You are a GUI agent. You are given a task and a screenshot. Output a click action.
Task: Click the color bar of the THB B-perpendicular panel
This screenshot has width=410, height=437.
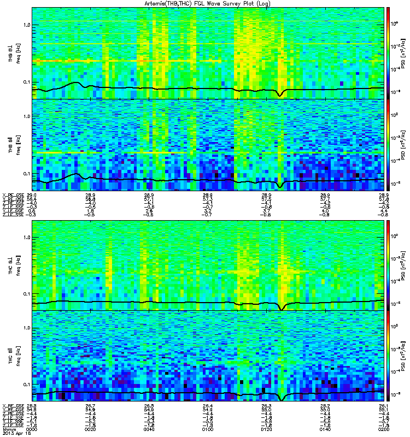(x=388, y=53)
